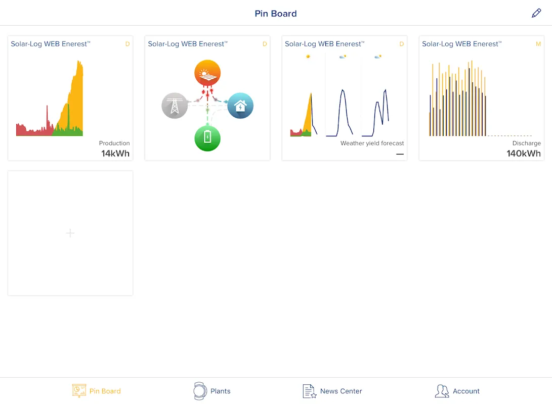Click the 14kWh production value
Image resolution: width=552 pixels, height=404 pixels.
[x=115, y=154]
